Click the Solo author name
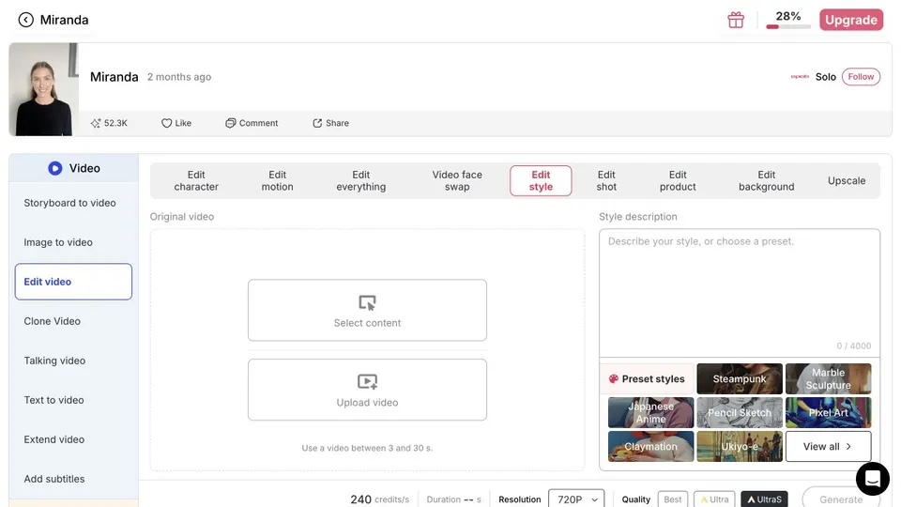 point(825,77)
